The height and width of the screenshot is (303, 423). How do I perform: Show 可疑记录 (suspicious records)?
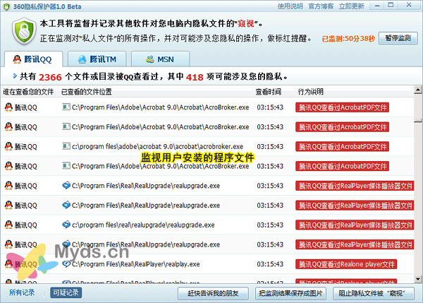[66, 292]
